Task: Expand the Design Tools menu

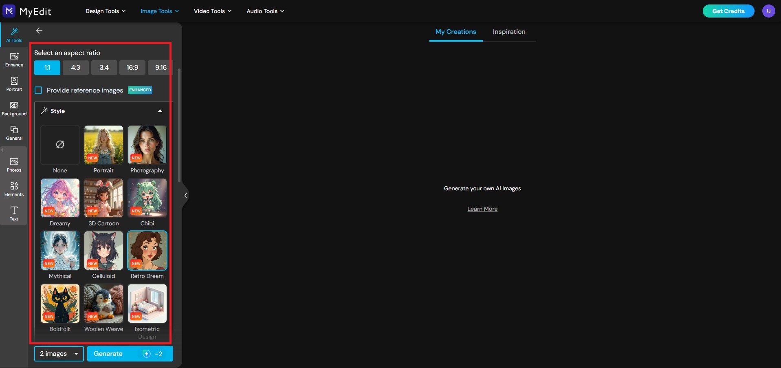Action: (x=105, y=11)
